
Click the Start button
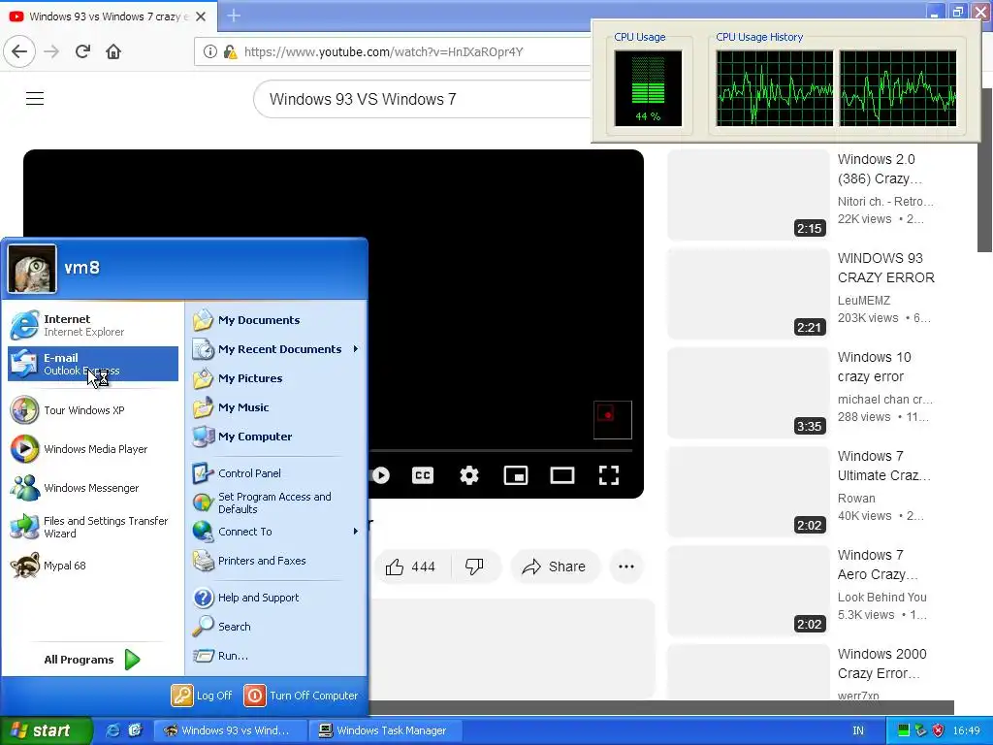click(45, 730)
